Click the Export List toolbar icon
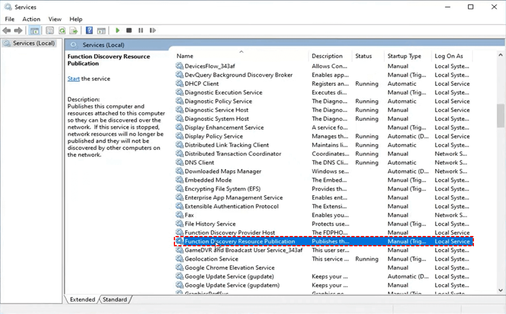 (74, 30)
